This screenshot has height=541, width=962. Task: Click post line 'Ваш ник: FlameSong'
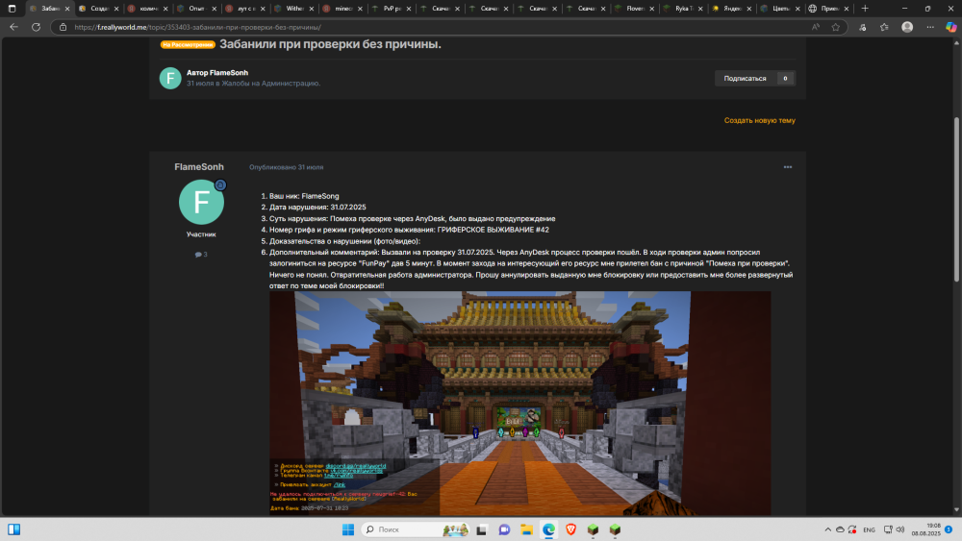pos(304,196)
